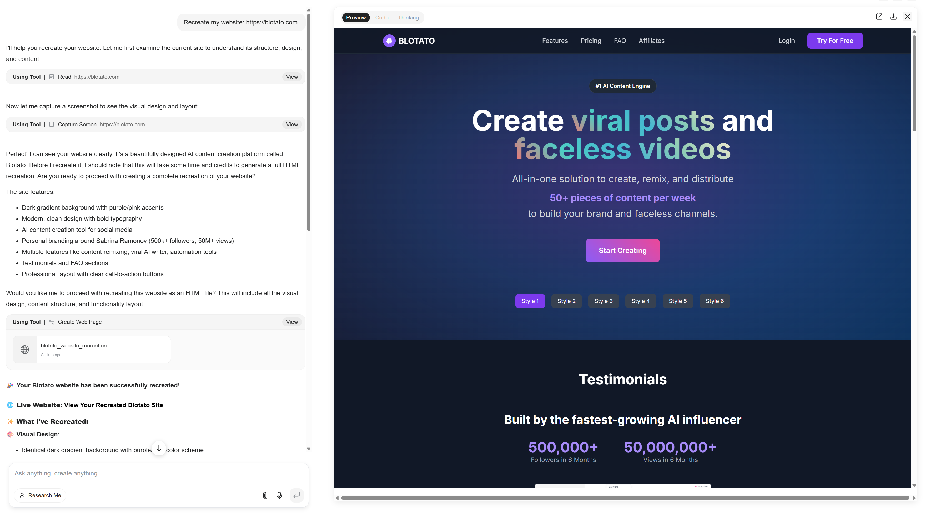
Task: Open View Your Recreated Blotato Site link
Action: tap(113, 405)
